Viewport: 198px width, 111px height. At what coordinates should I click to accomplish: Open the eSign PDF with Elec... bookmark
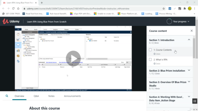[81, 14]
